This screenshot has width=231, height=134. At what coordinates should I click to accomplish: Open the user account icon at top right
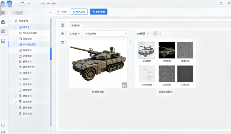[229, 4]
